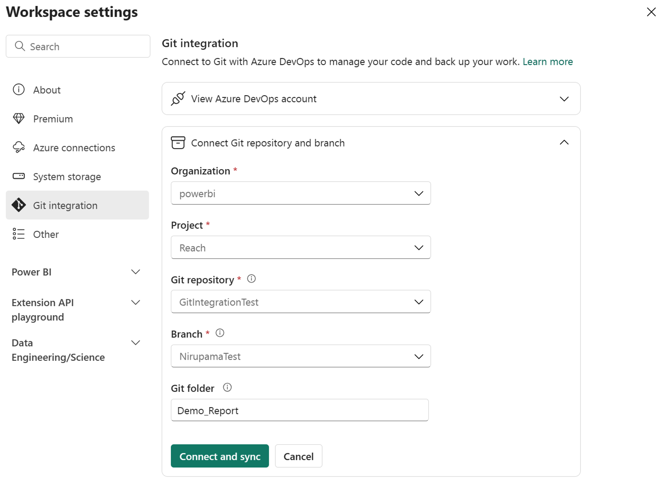Open the Premium settings page
This screenshot has height=496, width=660.
[53, 119]
